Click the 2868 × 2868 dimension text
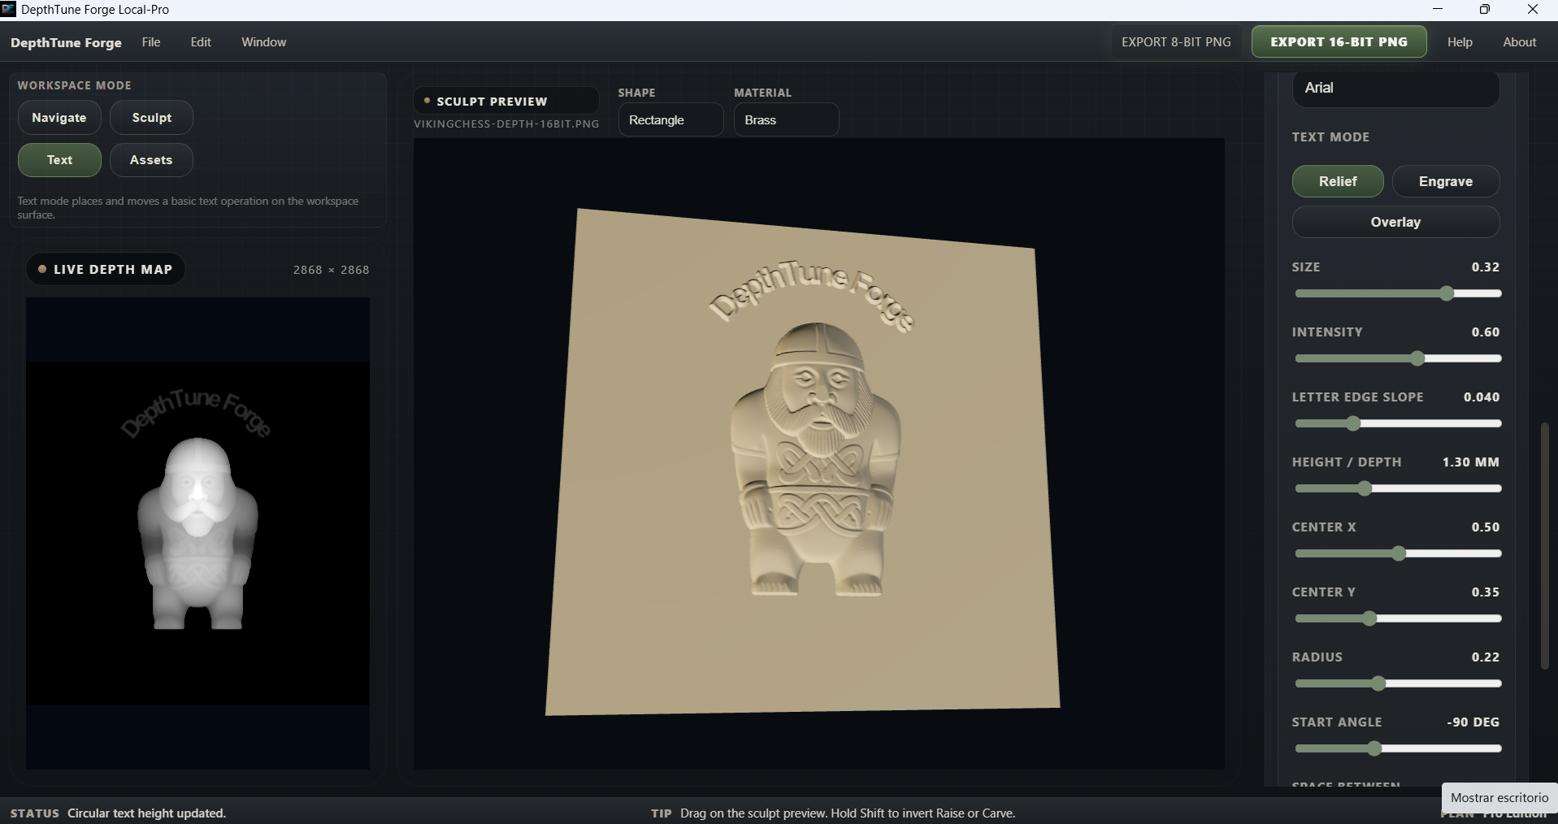The image size is (1558, 824). pos(332,270)
